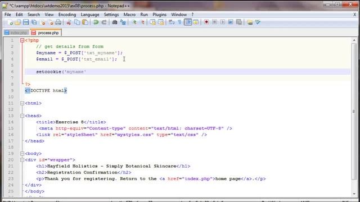Screen dimensions: 360x202
Task: Click the Print icon
Action: pos(58,22)
